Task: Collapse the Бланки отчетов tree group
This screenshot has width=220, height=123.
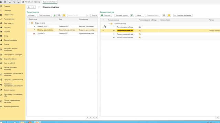Action: click(109, 24)
